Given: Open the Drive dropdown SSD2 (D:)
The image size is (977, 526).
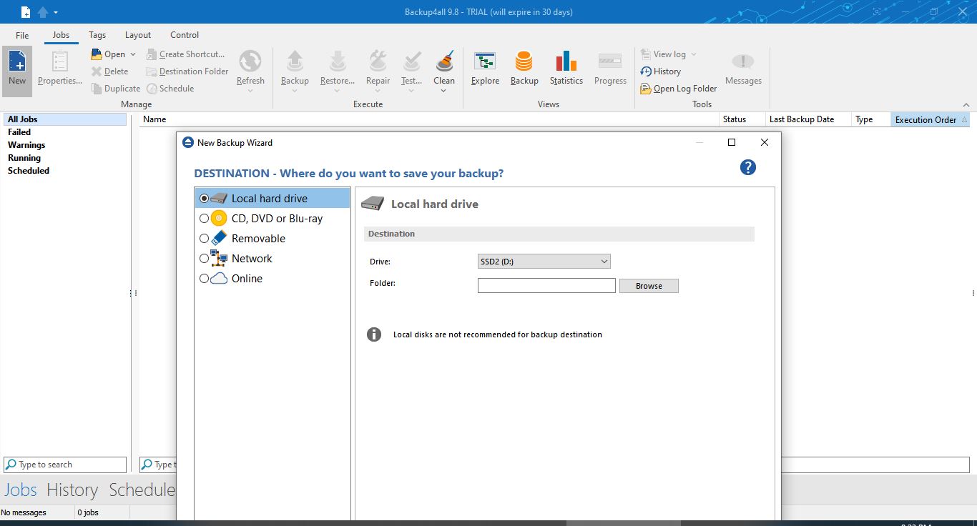Looking at the screenshot, I should (x=544, y=262).
